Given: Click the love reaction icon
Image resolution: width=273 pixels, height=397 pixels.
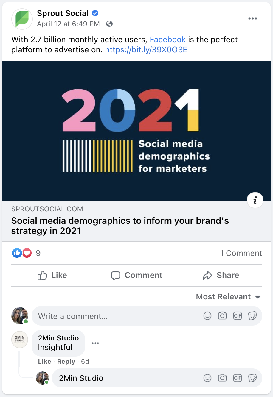Looking at the screenshot, I should tap(27, 253).
